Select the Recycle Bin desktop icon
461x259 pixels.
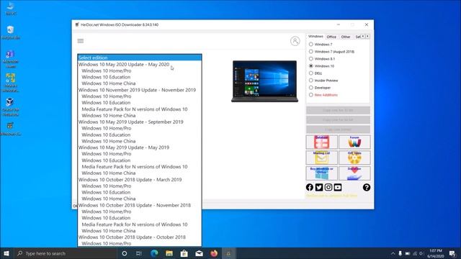tap(11, 32)
